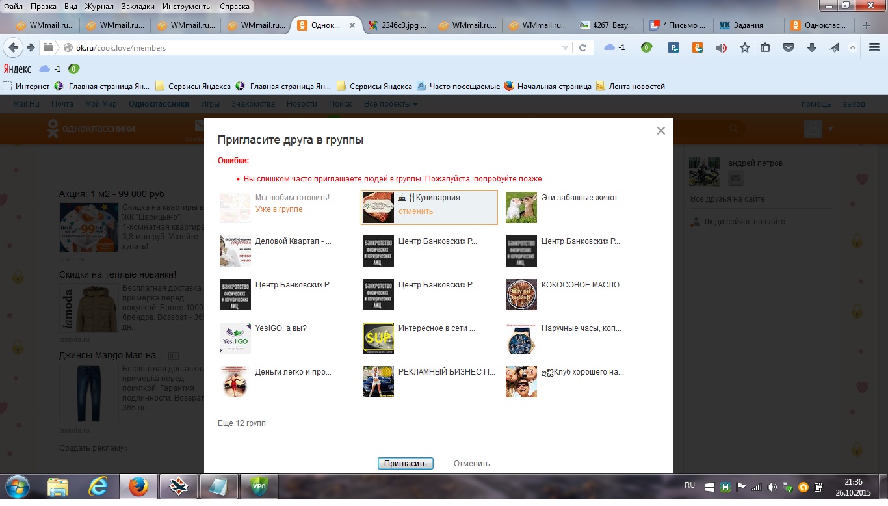Select the Эти забавные живот... group thumbnail
This screenshot has width=888, height=506.
pos(521,207)
